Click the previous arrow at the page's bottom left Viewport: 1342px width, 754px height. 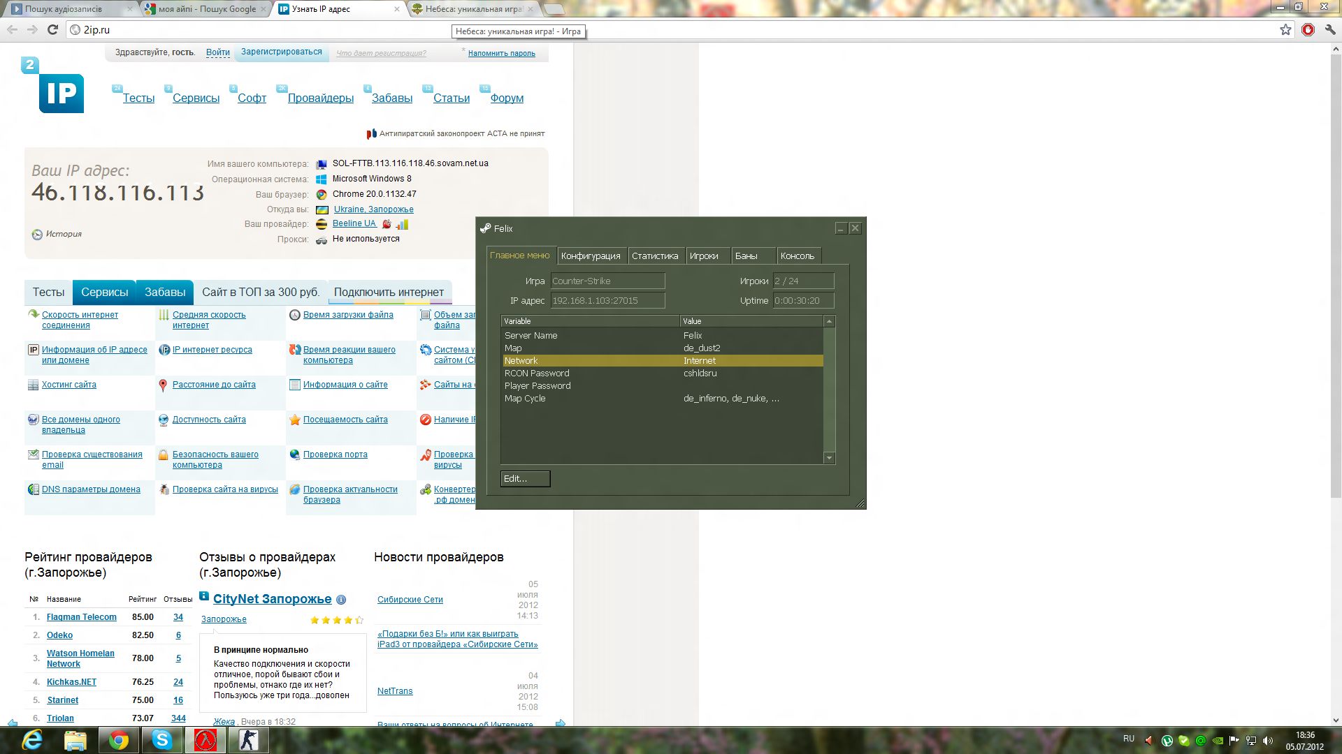pos(12,723)
